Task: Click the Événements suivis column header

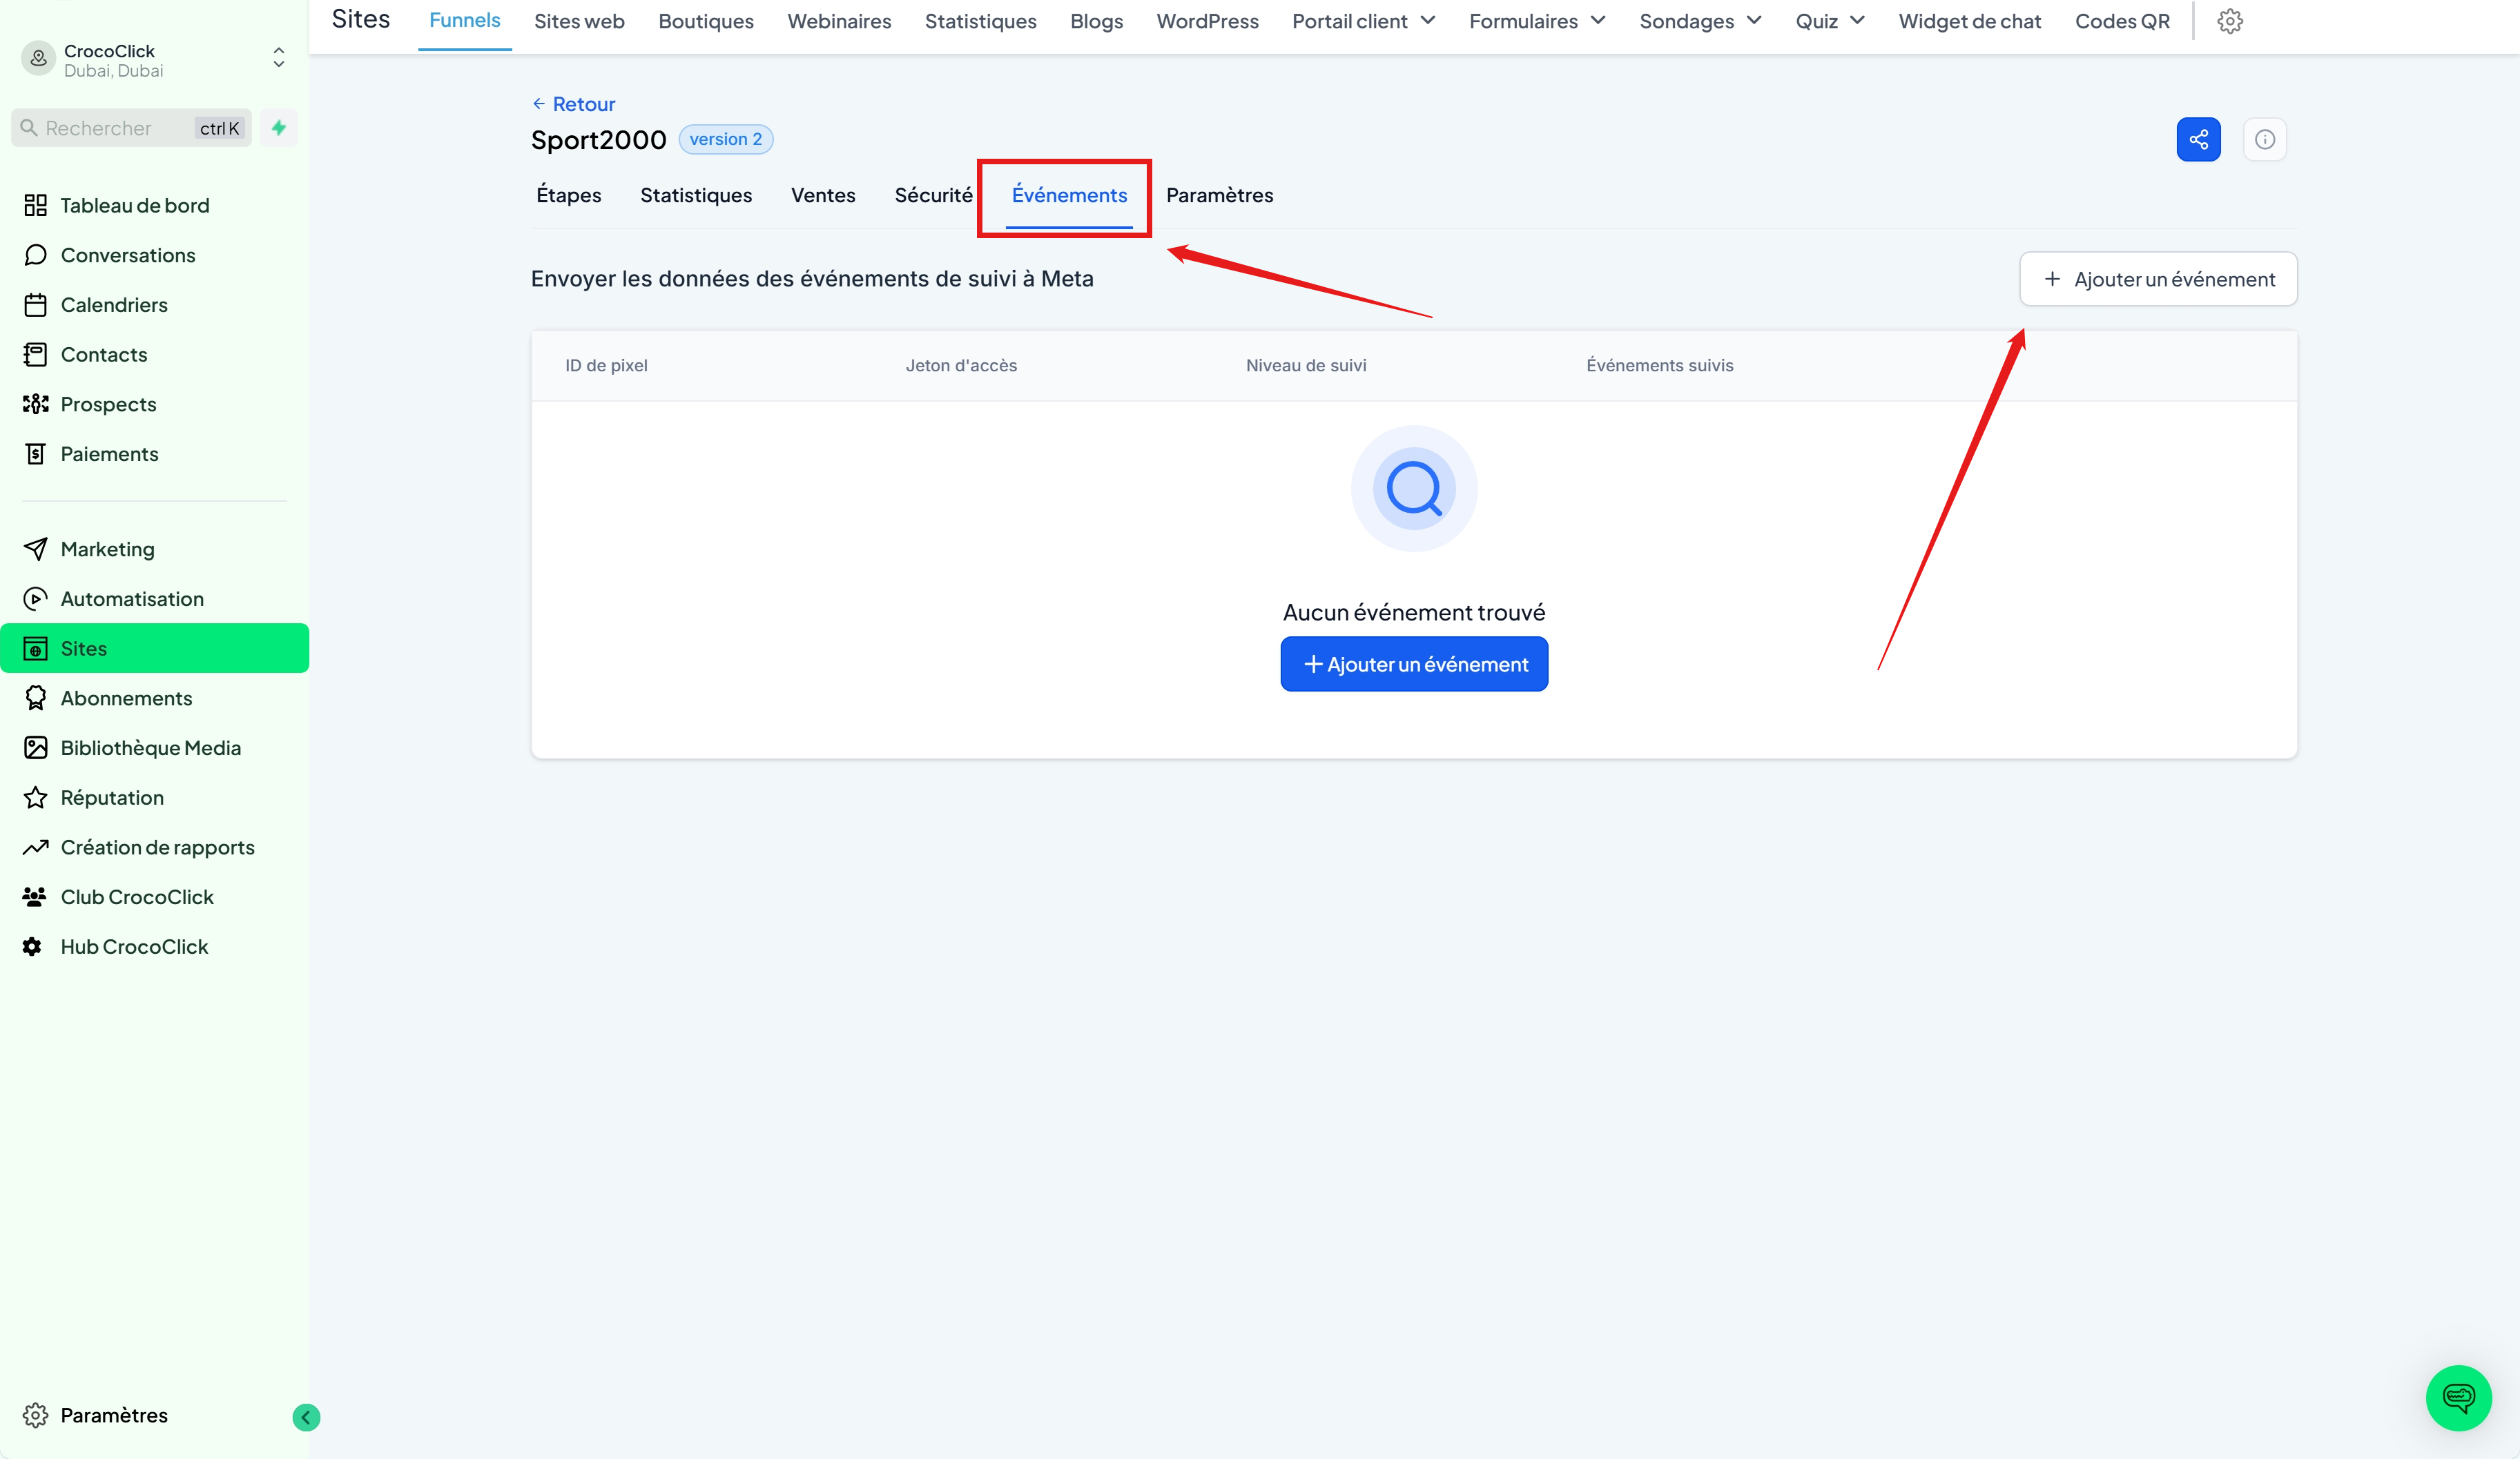Action: [1660, 366]
